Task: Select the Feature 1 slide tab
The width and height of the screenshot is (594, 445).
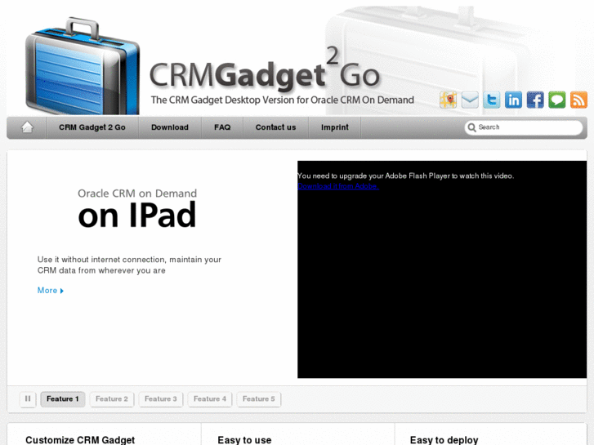Action: (63, 398)
